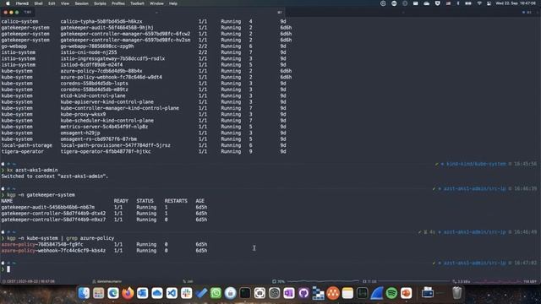Open WhatsApp from the Dock
This screenshot has width=541, height=304.
coord(216,293)
